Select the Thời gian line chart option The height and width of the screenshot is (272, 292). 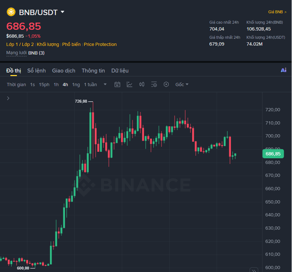point(17,84)
